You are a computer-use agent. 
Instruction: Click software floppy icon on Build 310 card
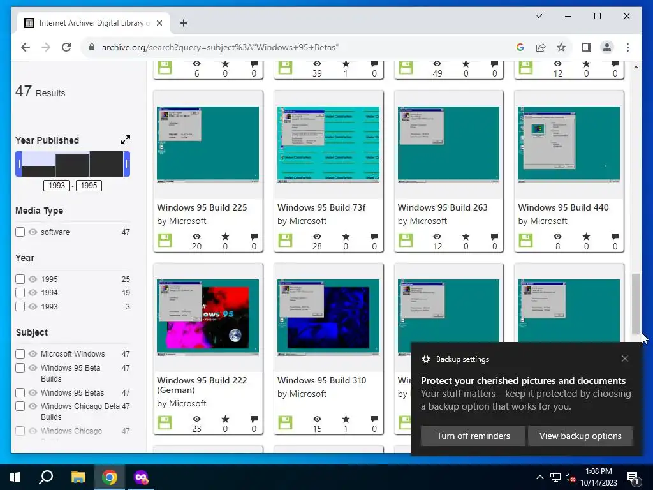285,422
